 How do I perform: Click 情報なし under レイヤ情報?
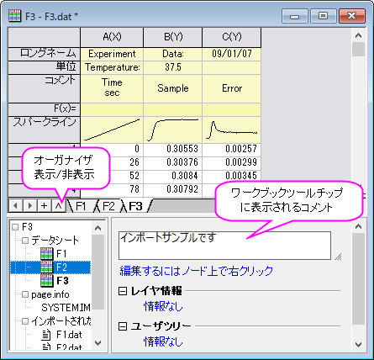(163, 306)
